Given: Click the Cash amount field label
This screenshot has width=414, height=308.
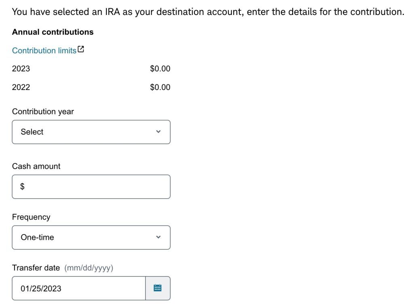Looking at the screenshot, I should tap(36, 166).
